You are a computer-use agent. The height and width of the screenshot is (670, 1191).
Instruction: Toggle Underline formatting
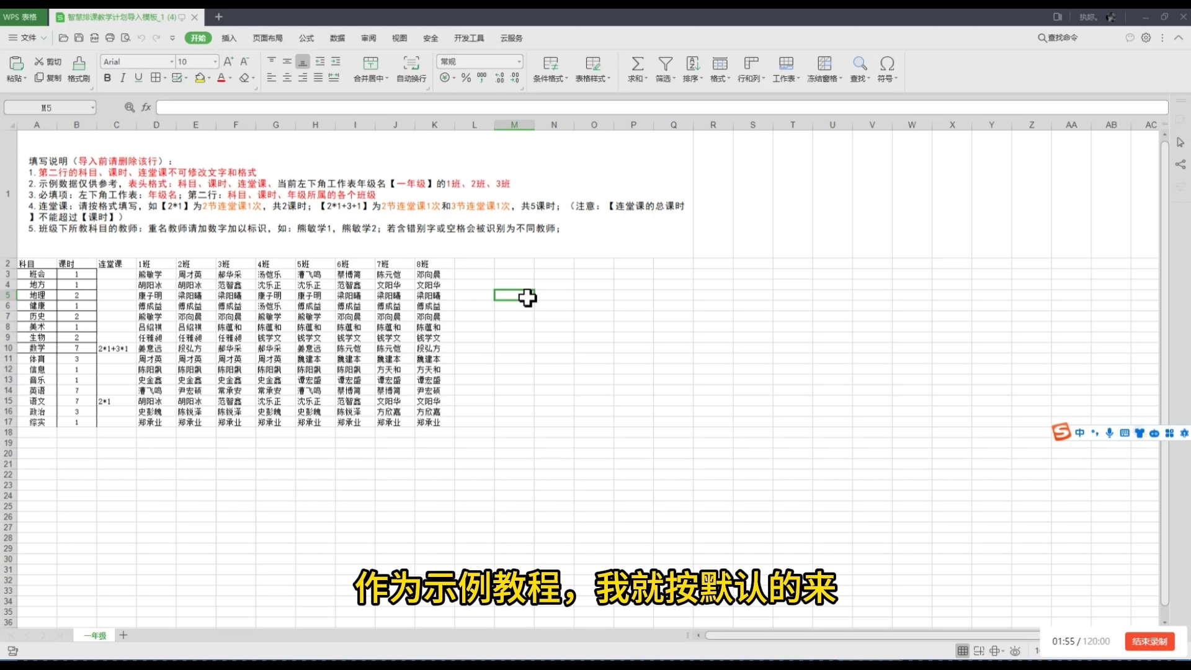tap(138, 78)
